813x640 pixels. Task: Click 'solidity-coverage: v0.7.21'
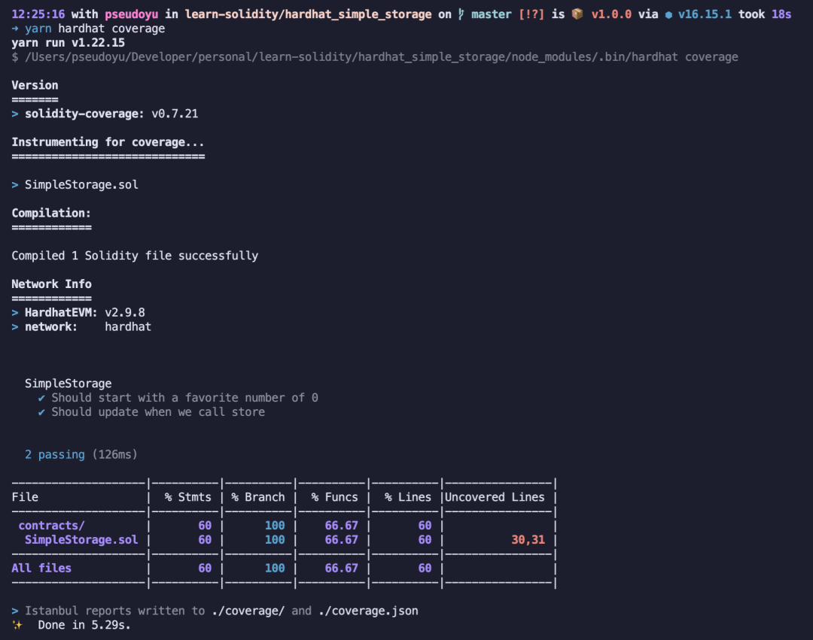111,114
